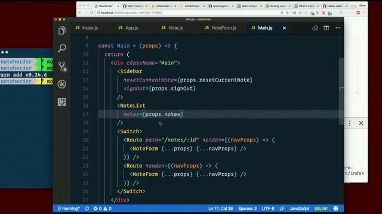
Task: Select the What if comp browser tab
Action: tap(307, 6)
